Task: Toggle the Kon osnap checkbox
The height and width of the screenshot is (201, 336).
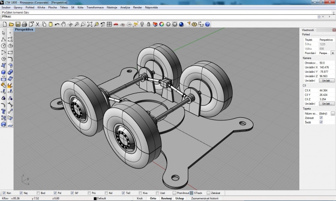Action: point(4,193)
